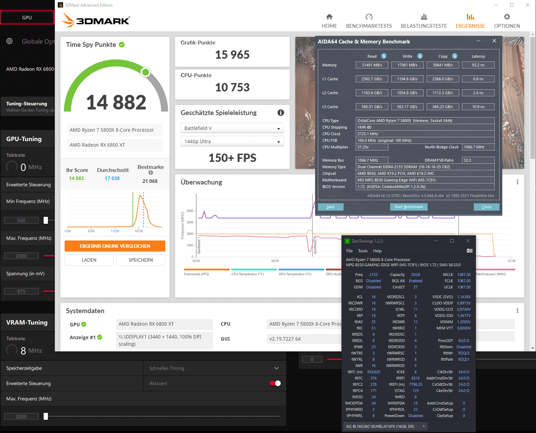Open the Optionen settings tab
This screenshot has height=433, width=536.
(x=507, y=21)
